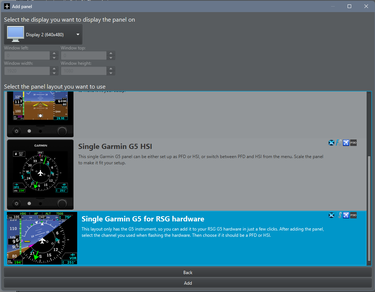Image resolution: width=375 pixels, height=292 pixels.
Task: Click the Add button
Action: point(188,283)
